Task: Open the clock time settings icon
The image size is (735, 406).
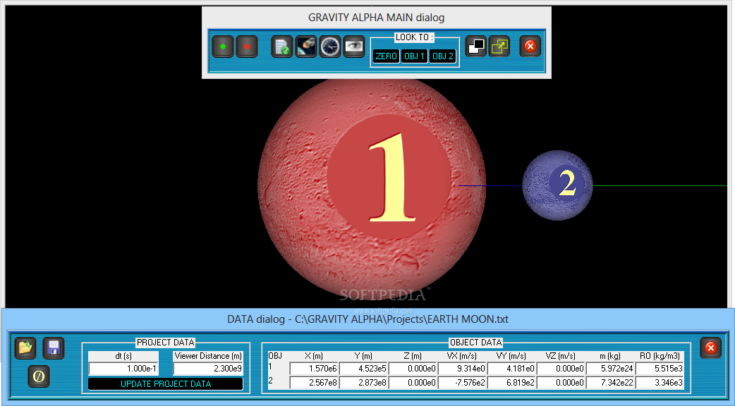Action: click(330, 47)
